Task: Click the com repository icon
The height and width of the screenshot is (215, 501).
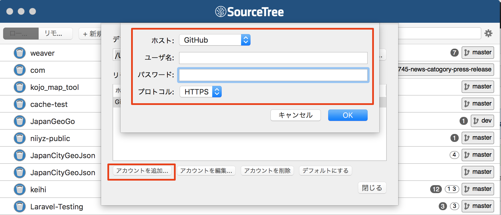Action: click(20, 70)
